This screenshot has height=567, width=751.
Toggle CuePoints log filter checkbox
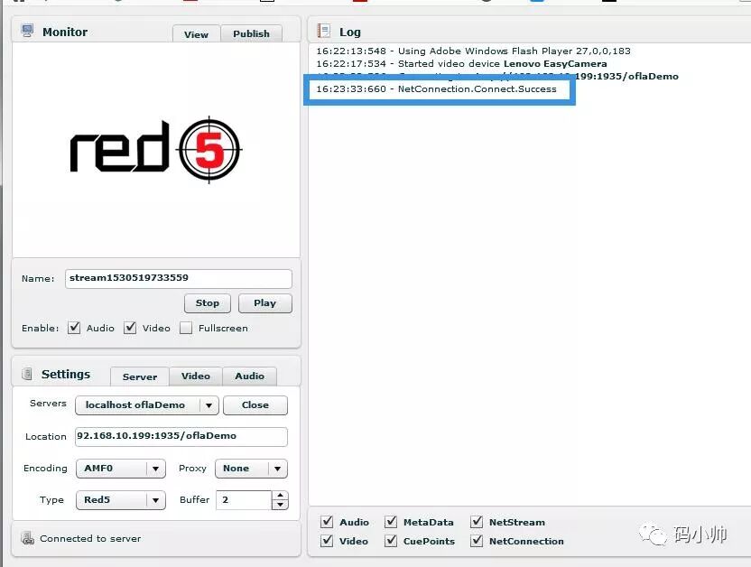point(391,541)
